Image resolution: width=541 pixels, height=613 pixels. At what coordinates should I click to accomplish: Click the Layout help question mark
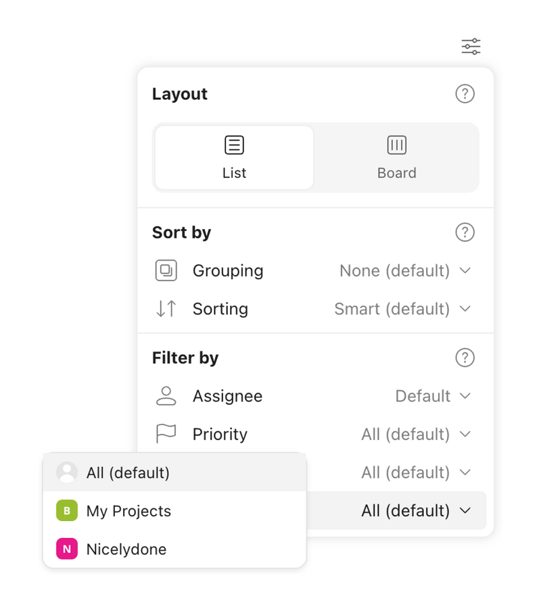[x=465, y=94]
